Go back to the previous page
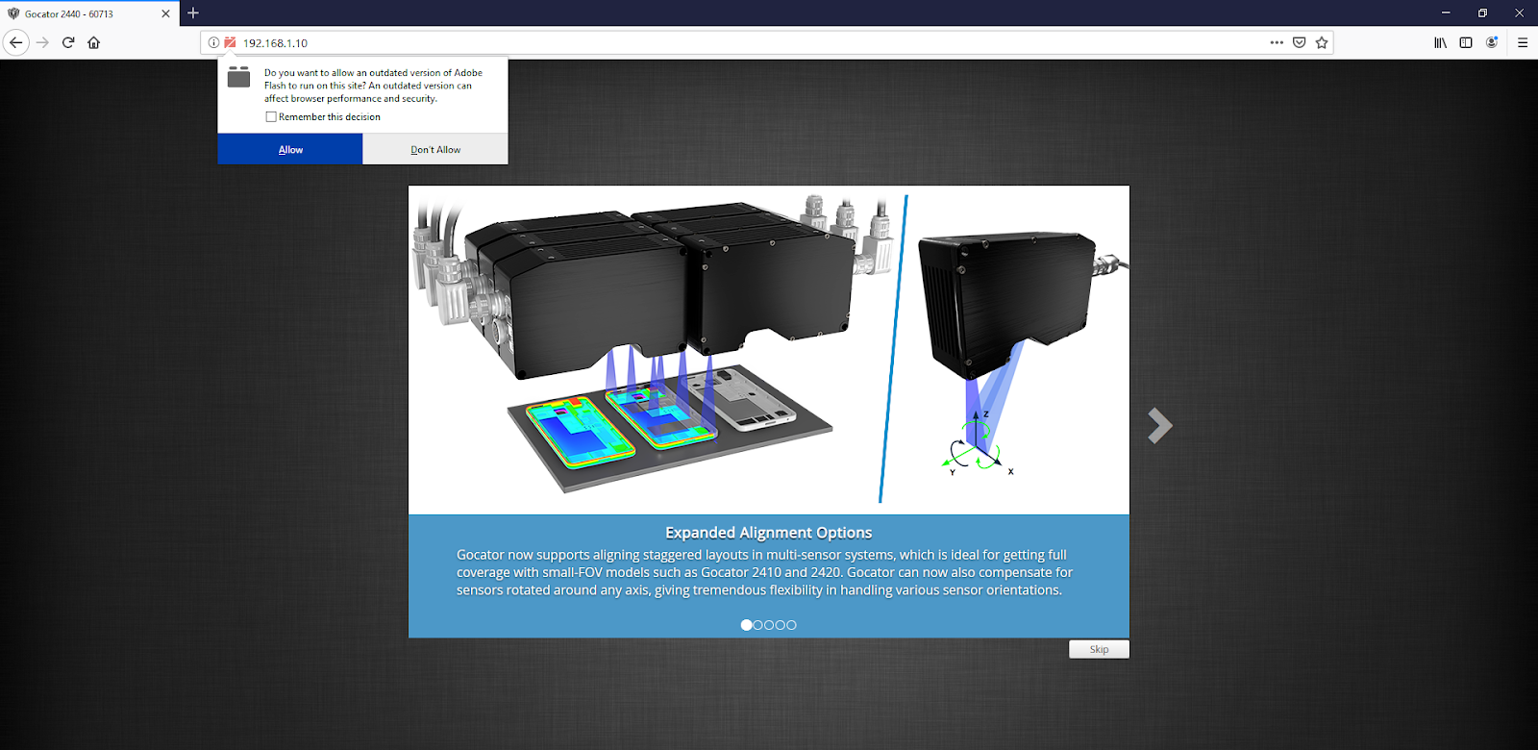The image size is (1538, 750). coord(15,42)
